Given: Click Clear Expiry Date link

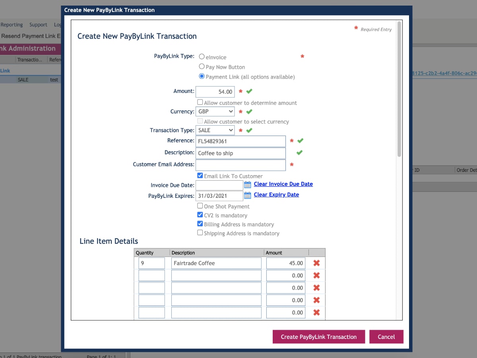Looking at the screenshot, I should pyautogui.click(x=276, y=195).
